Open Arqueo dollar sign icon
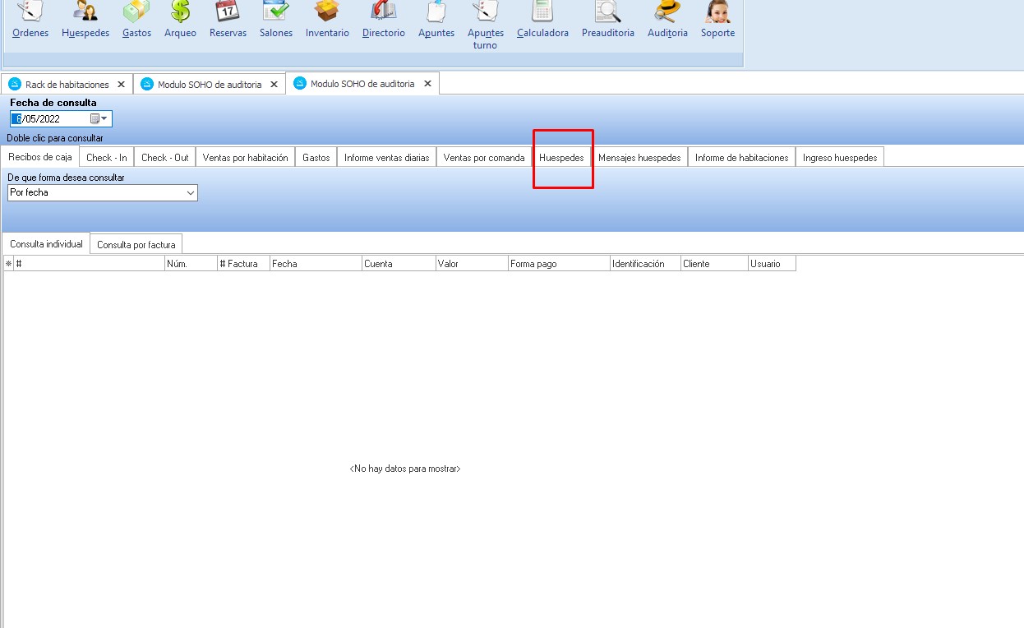The width and height of the screenshot is (1024, 628). [180, 13]
